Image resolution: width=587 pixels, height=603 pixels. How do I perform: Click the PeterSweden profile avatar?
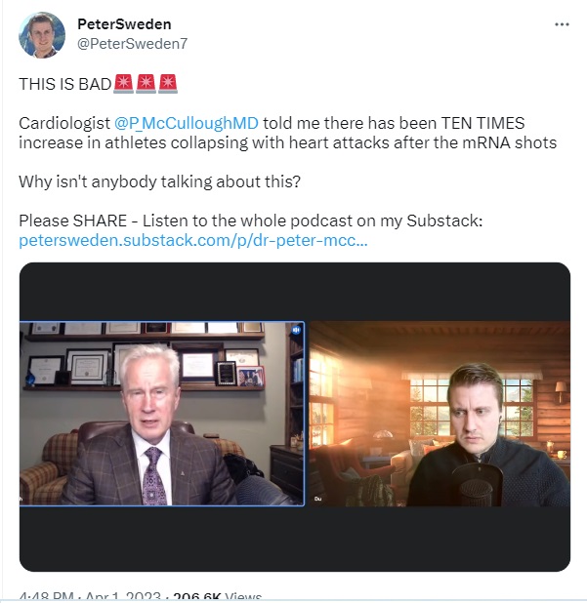click(42, 35)
